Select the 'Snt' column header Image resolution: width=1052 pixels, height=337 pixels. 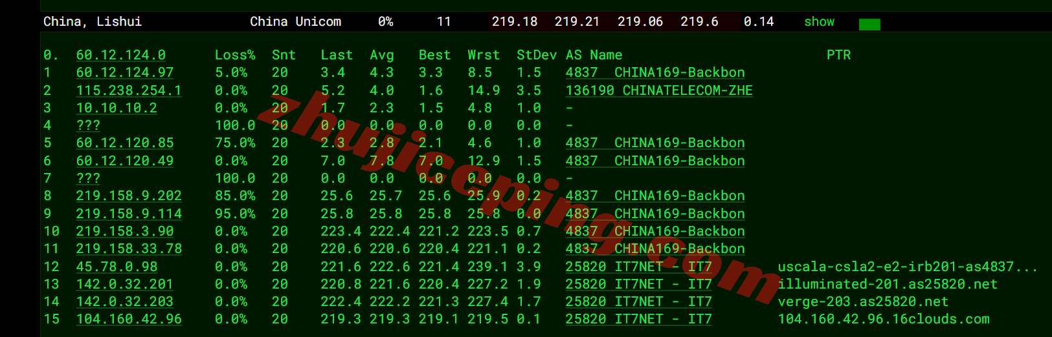284,55
